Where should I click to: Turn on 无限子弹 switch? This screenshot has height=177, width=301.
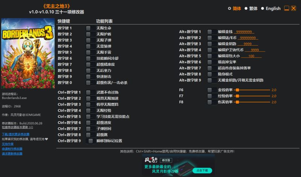[90, 40]
